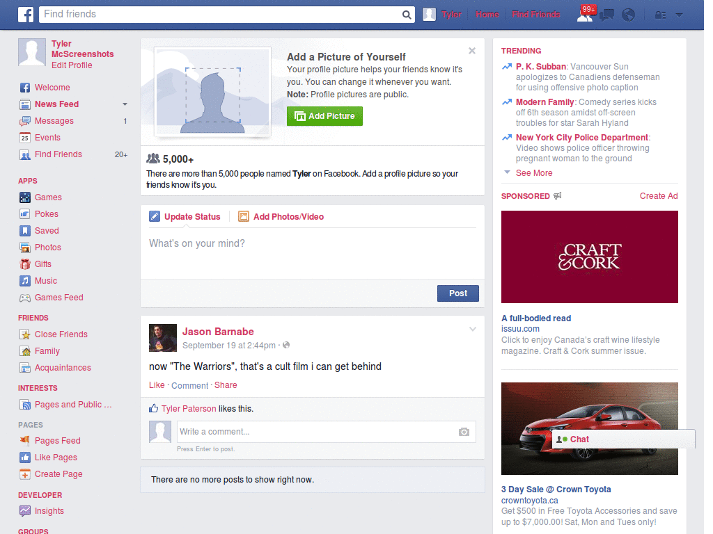Click the search magnifier icon
This screenshot has width=713, height=534.
click(407, 15)
